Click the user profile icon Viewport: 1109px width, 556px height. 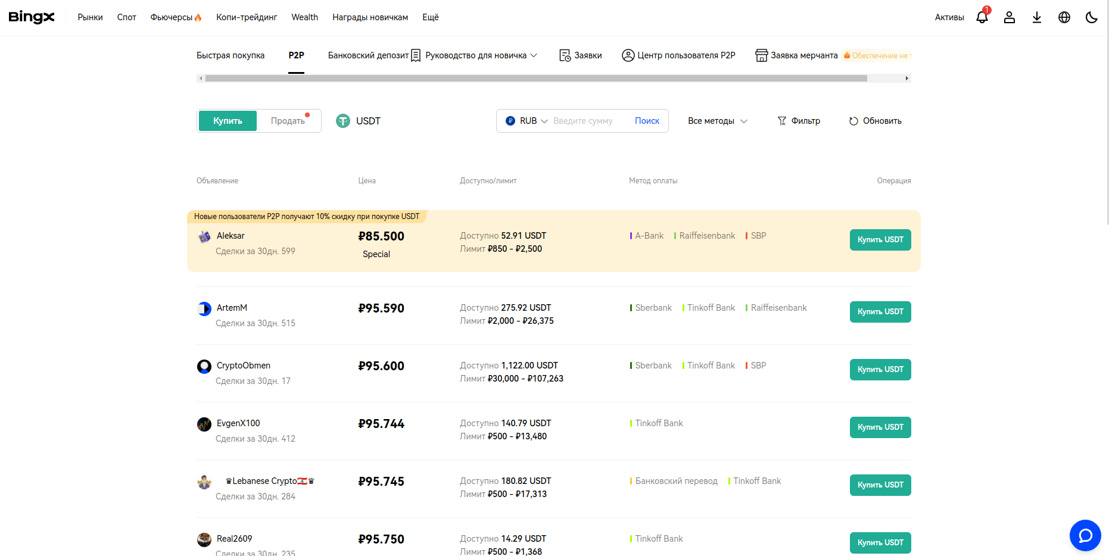[x=1009, y=17]
